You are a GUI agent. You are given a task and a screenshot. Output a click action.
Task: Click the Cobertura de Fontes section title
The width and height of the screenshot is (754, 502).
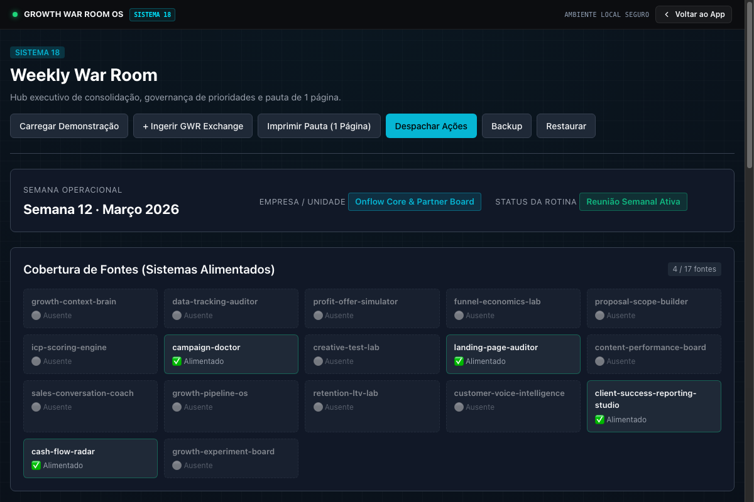point(149,269)
